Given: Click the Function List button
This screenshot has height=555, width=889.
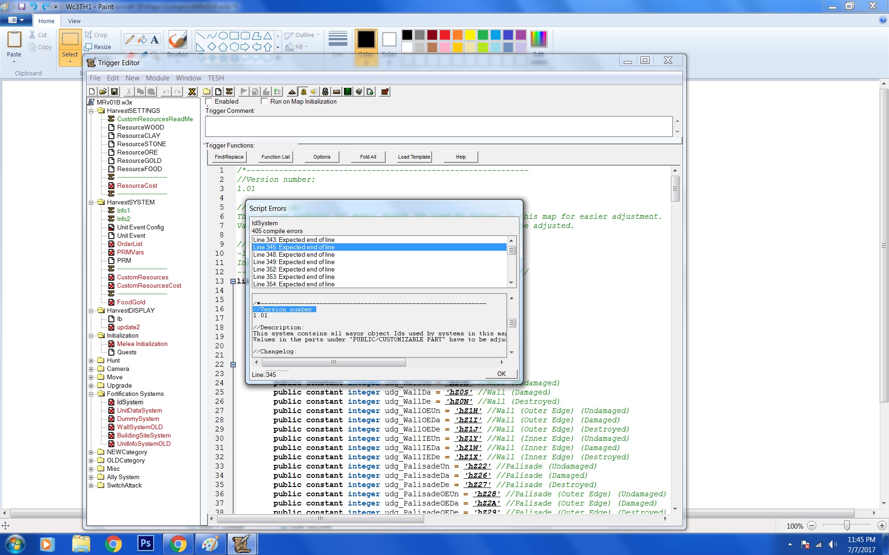Looking at the screenshot, I should pyautogui.click(x=275, y=157).
